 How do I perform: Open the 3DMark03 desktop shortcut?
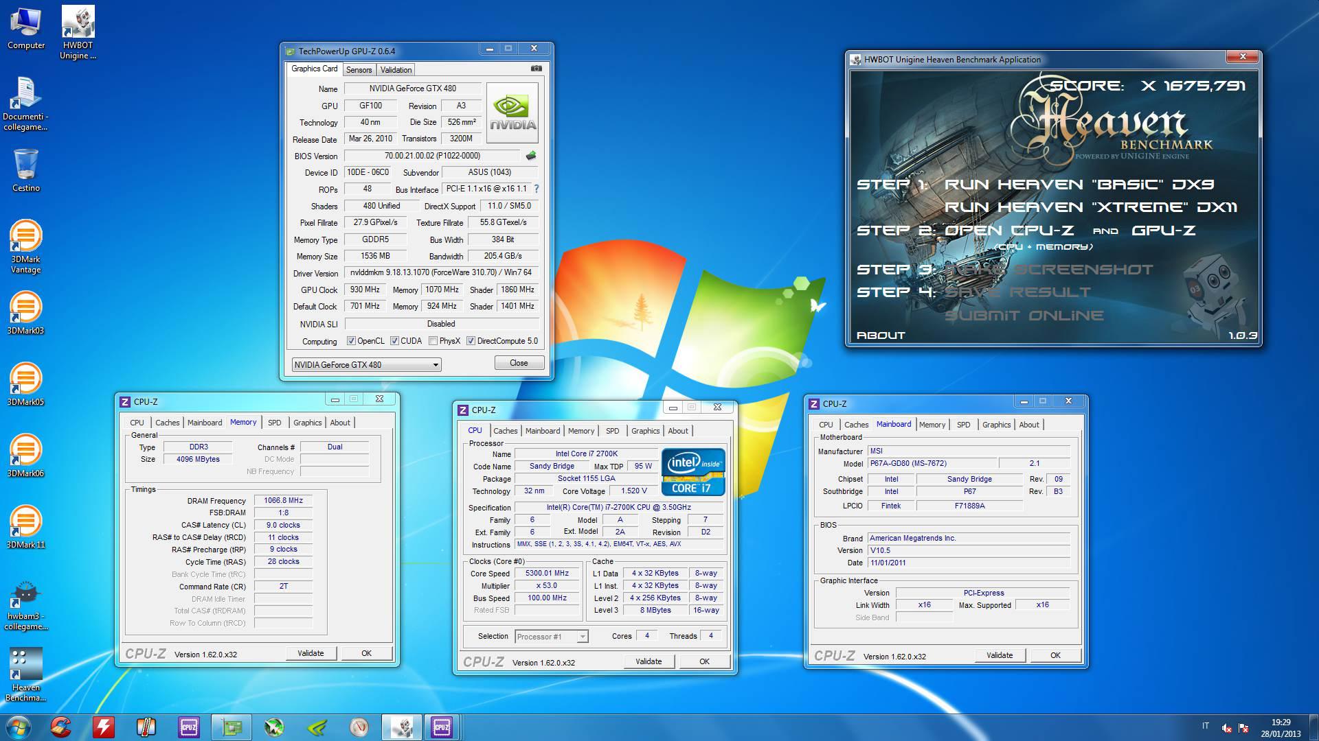(25, 313)
